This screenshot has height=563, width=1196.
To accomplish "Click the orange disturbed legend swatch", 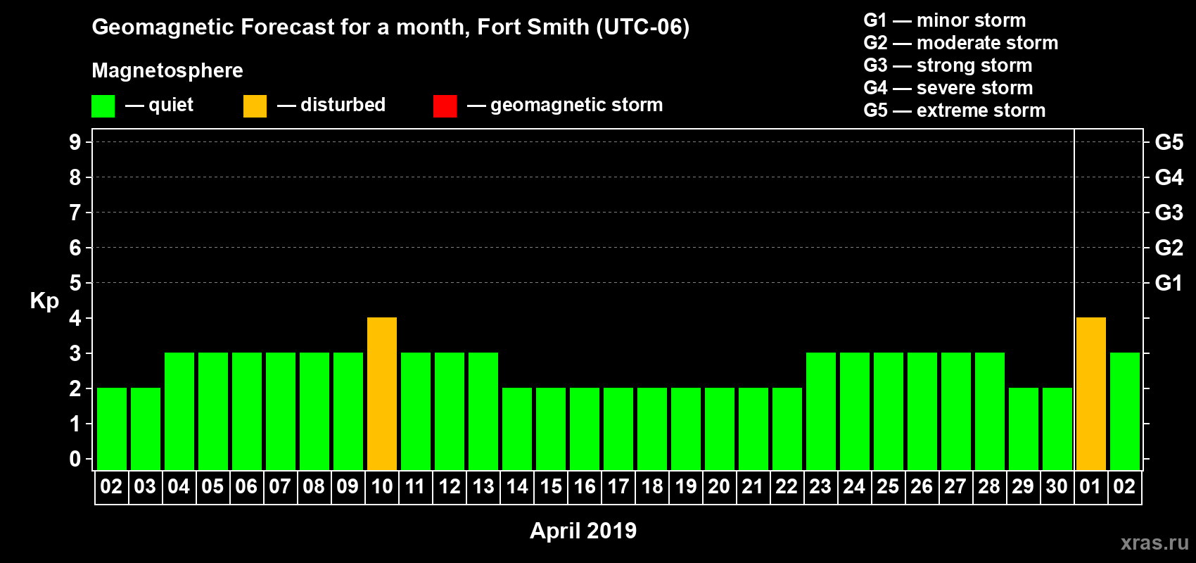I will pyautogui.click(x=255, y=106).
